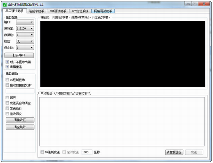The width and height of the screenshot is (213, 163).
Task: Click the green app icon in title bar
Action: click(5, 5)
